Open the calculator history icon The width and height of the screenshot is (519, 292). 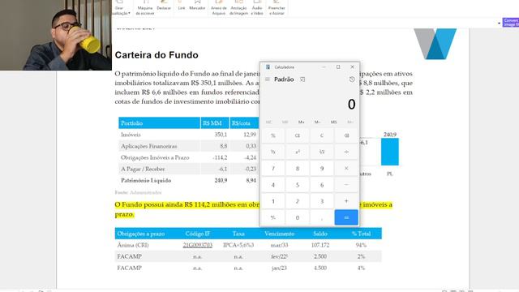pyautogui.click(x=352, y=79)
